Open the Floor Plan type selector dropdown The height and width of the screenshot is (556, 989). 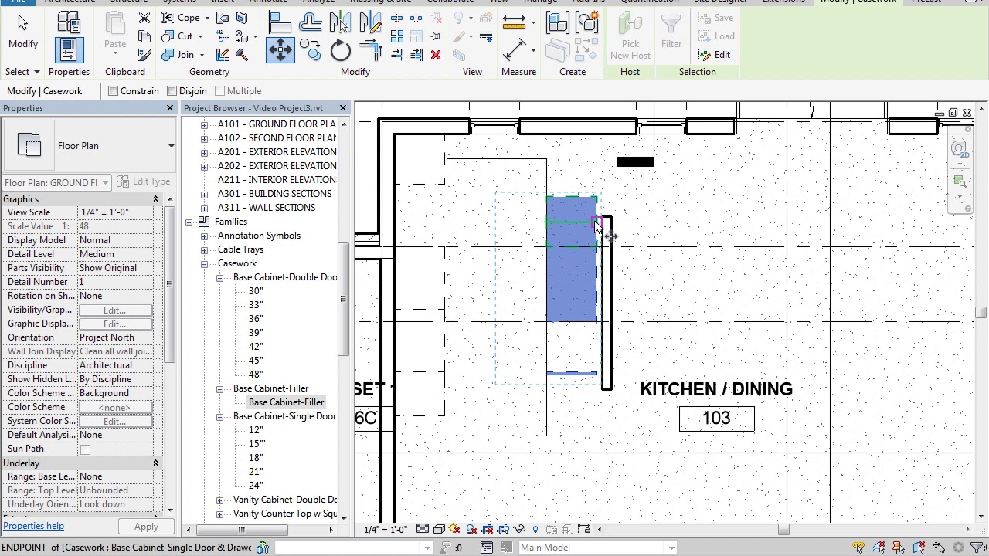point(171,146)
